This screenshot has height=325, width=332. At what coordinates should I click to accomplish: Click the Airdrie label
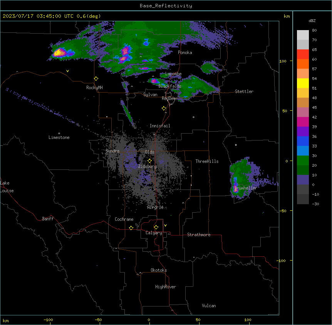(x=156, y=207)
